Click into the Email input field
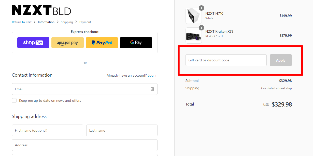 point(80,89)
